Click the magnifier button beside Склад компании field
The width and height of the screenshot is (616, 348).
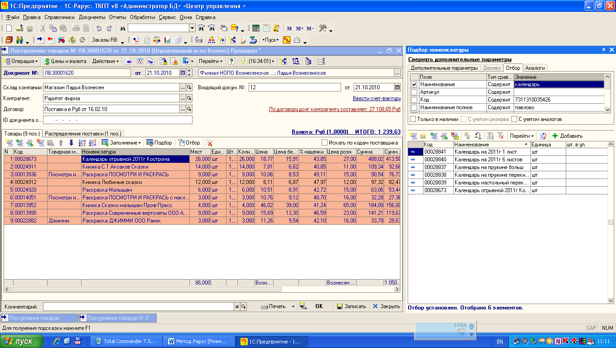189,87
